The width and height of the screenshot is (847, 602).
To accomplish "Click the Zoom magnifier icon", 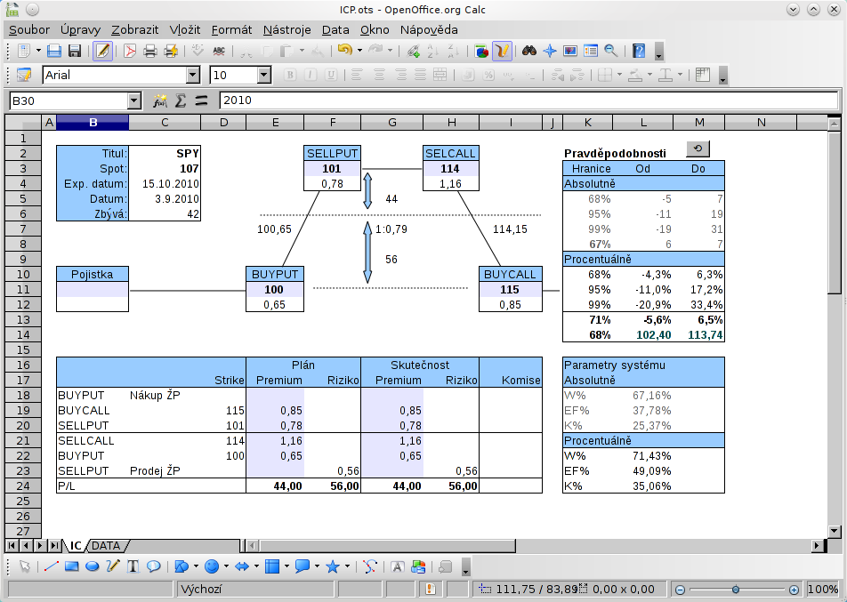I will (611, 51).
